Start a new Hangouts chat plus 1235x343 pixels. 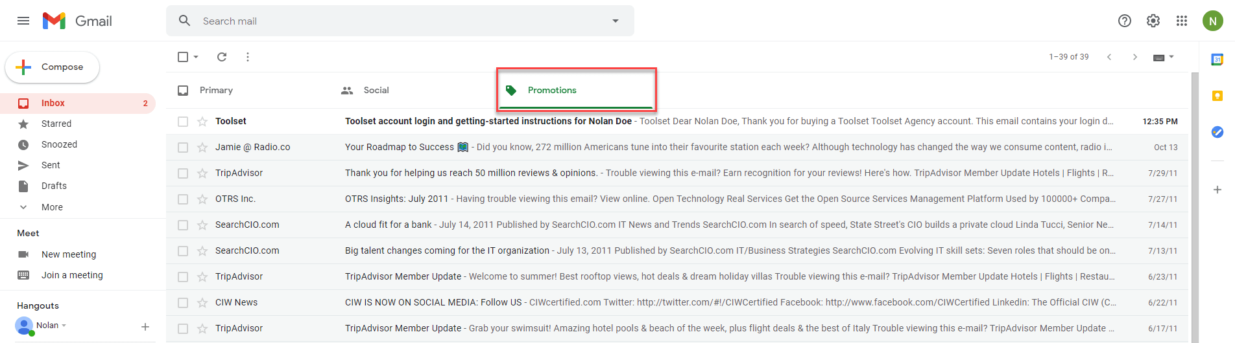[145, 327]
